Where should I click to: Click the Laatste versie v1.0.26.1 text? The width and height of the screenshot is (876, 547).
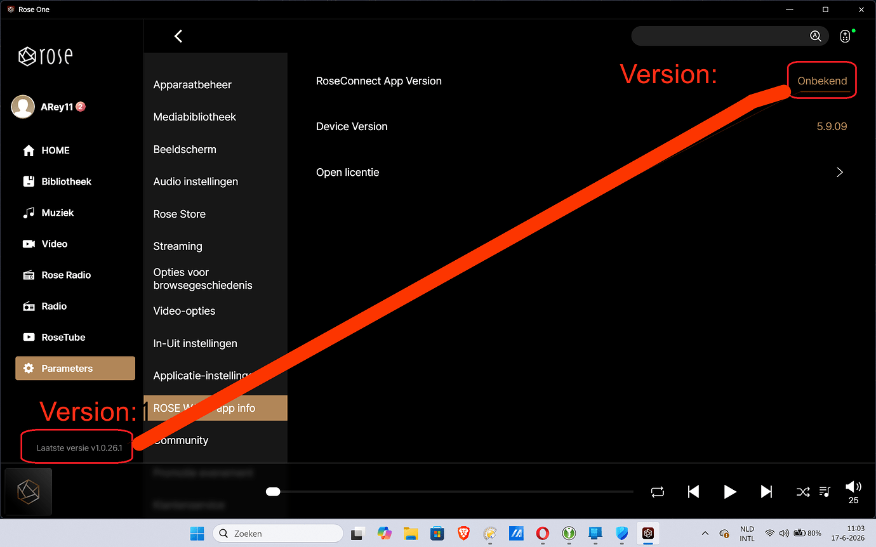pyautogui.click(x=79, y=448)
